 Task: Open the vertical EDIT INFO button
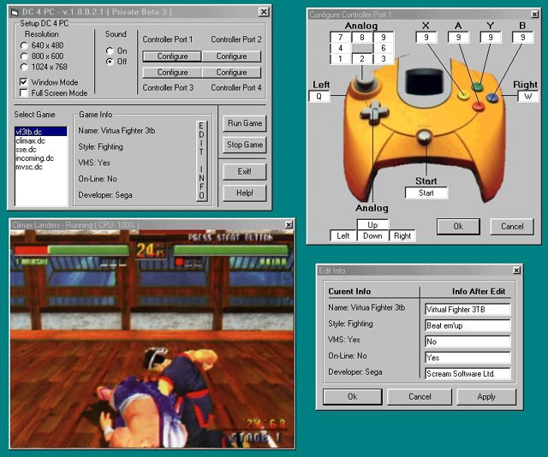(201, 161)
